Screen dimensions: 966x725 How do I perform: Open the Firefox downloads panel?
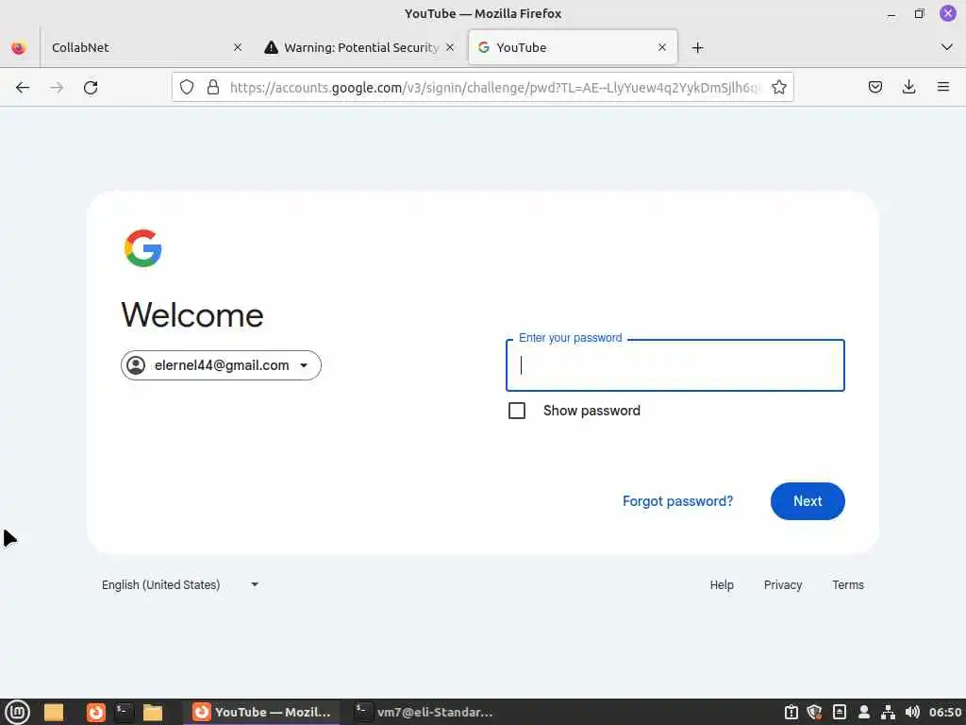coord(908,87)
